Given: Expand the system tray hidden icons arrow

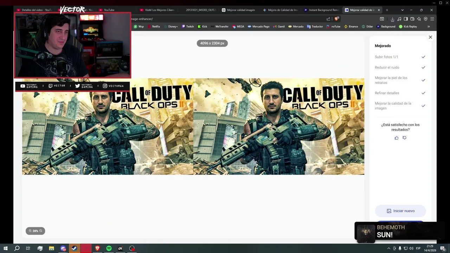Looking at the screenshot, I should coord(388,248).
